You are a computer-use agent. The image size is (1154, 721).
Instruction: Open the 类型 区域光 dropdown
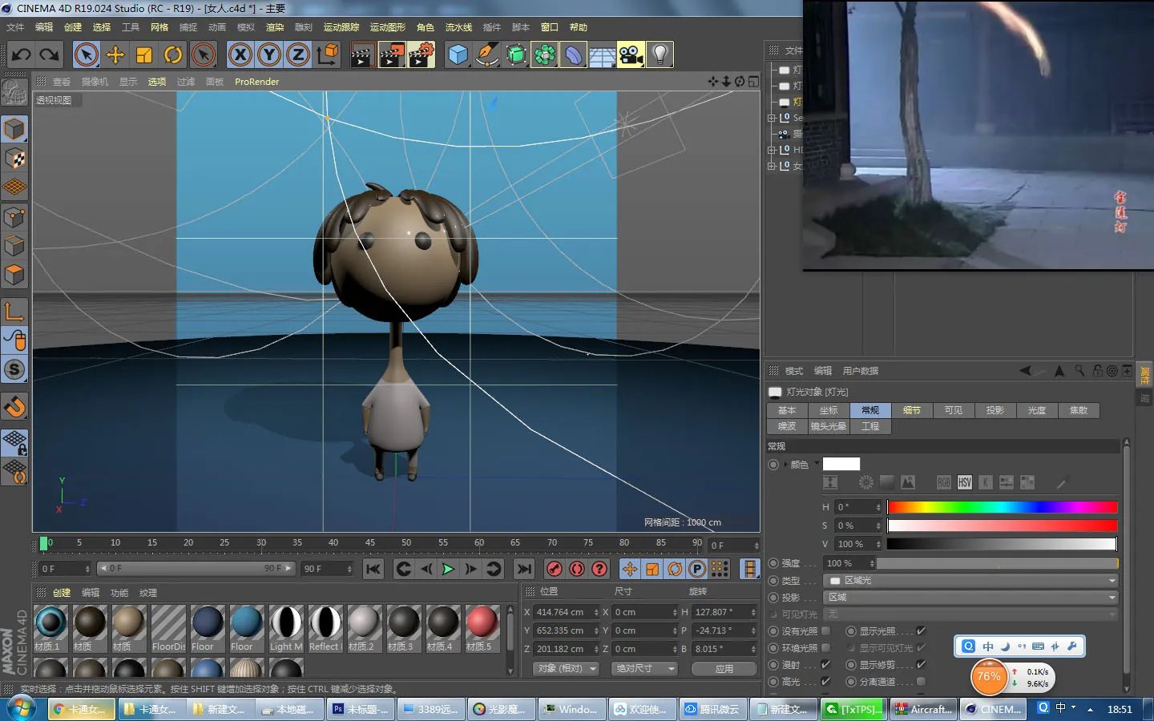point(971,581)
